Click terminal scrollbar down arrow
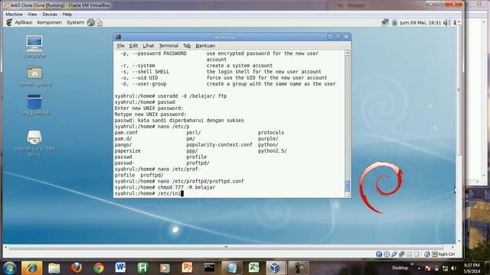 347,194
